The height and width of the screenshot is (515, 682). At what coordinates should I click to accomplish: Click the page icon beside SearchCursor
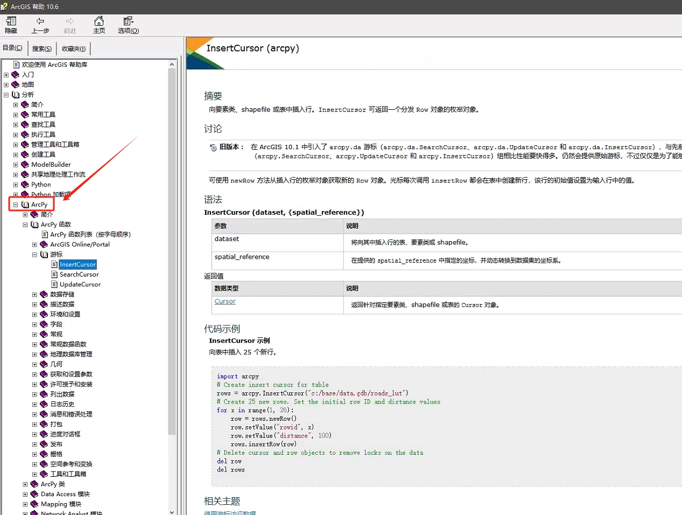click(54, 274)
